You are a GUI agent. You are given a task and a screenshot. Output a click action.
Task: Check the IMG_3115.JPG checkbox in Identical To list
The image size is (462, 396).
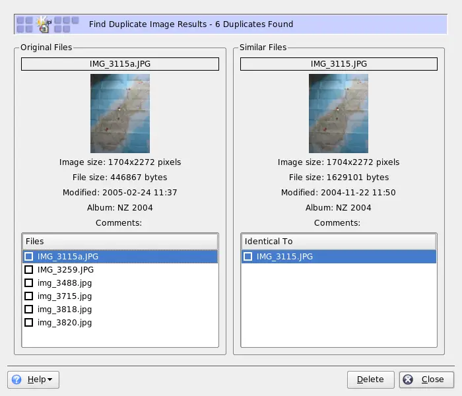(x=247, y=256)
